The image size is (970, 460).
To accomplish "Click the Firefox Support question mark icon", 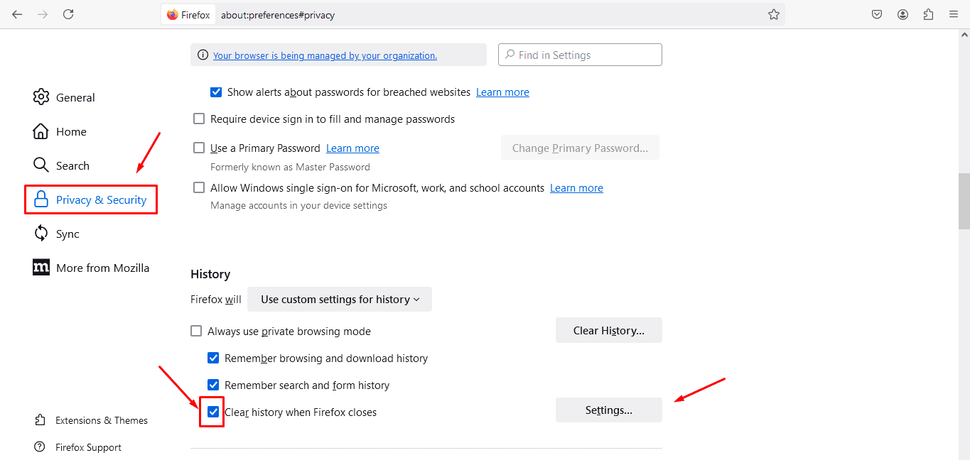I will coord(40,447).
